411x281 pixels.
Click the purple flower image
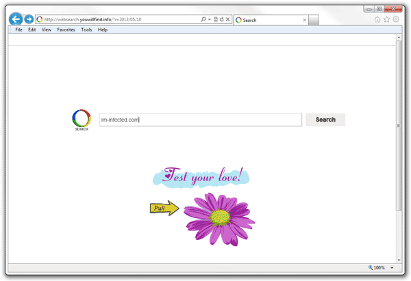pos(219,219)
